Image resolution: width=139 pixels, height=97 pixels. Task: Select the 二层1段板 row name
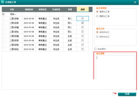[14, 19]
